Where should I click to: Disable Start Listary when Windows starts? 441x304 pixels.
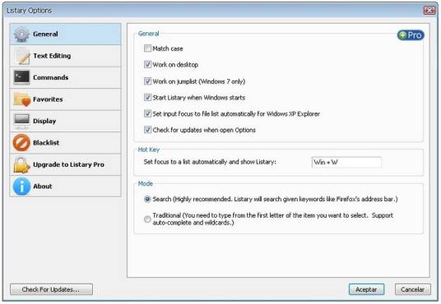tap(147, 98)
